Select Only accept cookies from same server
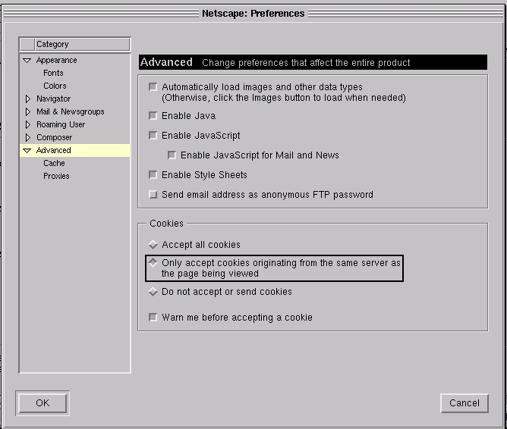The image size is (507, 429). [153, 263]
